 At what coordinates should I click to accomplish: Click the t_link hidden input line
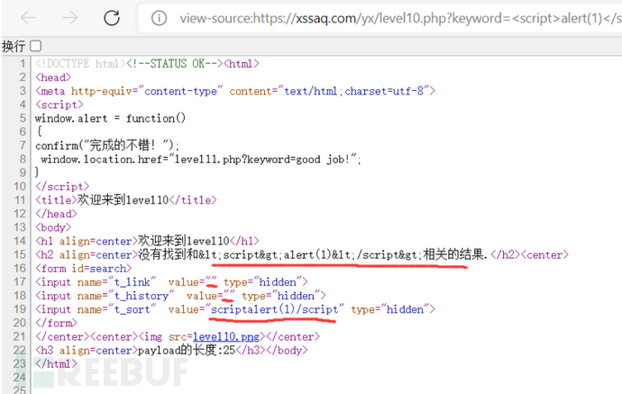[171, 281]
